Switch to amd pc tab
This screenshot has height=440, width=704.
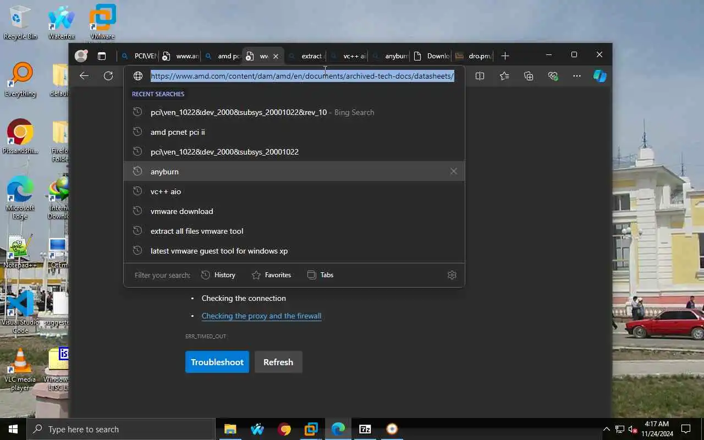point(222,56)
